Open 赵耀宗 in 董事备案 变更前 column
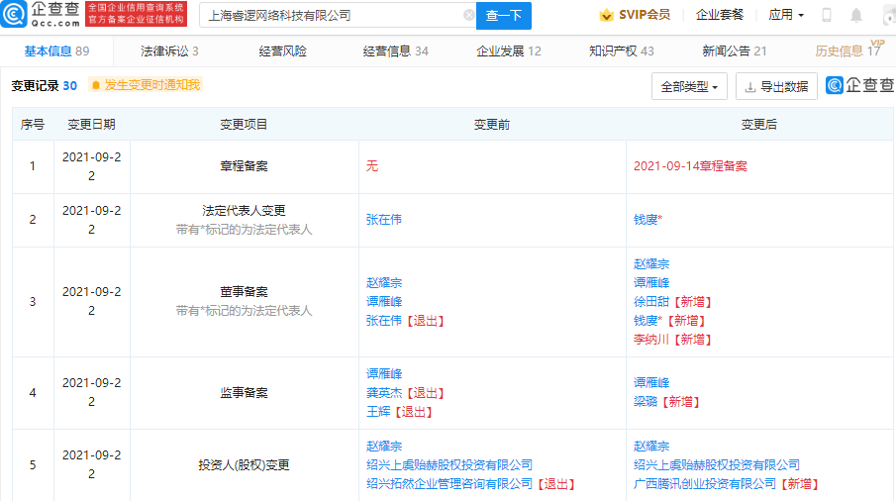 pos(384,283)
